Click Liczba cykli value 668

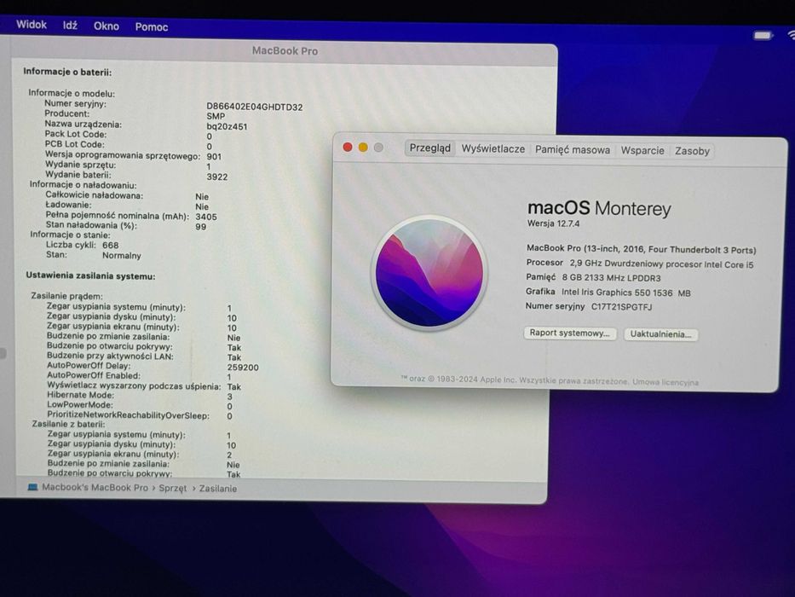(x=111, y=246)
